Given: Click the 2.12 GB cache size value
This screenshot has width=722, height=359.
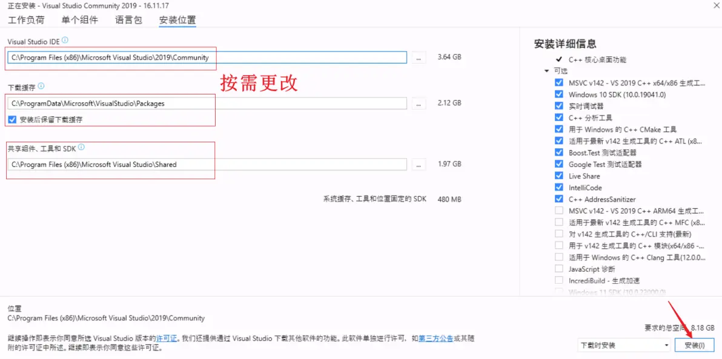Looking at the screenshot, I should [x=449, y=104].
